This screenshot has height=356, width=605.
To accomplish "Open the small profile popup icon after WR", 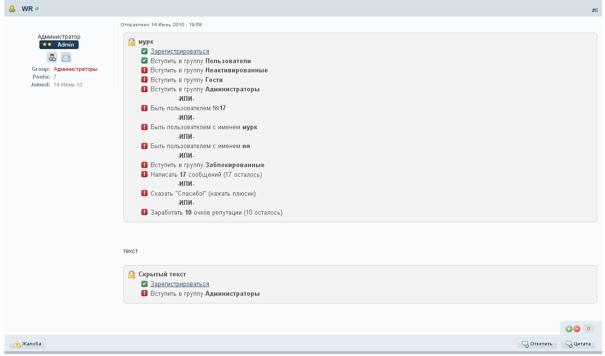I will [37, 9].
